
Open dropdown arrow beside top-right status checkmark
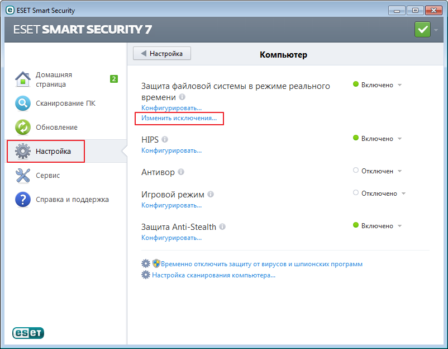pyautogui.click(x=436, y=30)
